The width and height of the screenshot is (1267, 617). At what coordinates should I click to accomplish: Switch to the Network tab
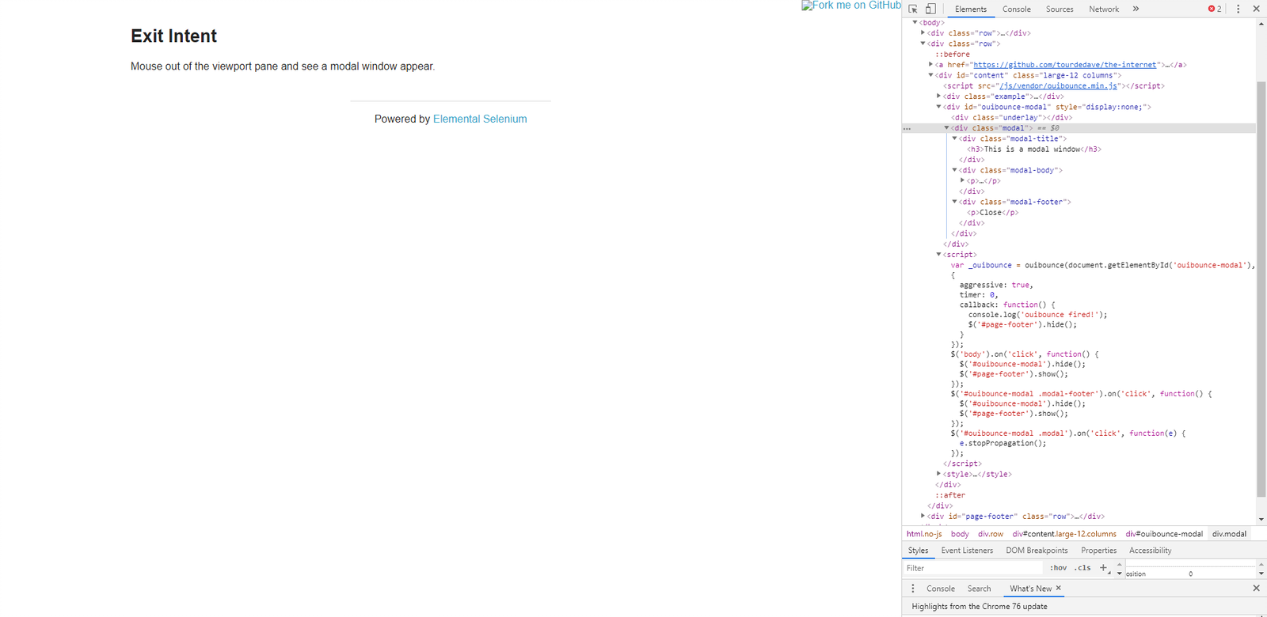(1103, 9)
